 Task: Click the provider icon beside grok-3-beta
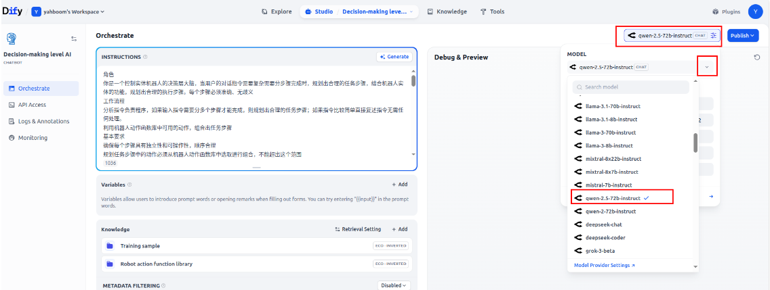click(577, 251)
